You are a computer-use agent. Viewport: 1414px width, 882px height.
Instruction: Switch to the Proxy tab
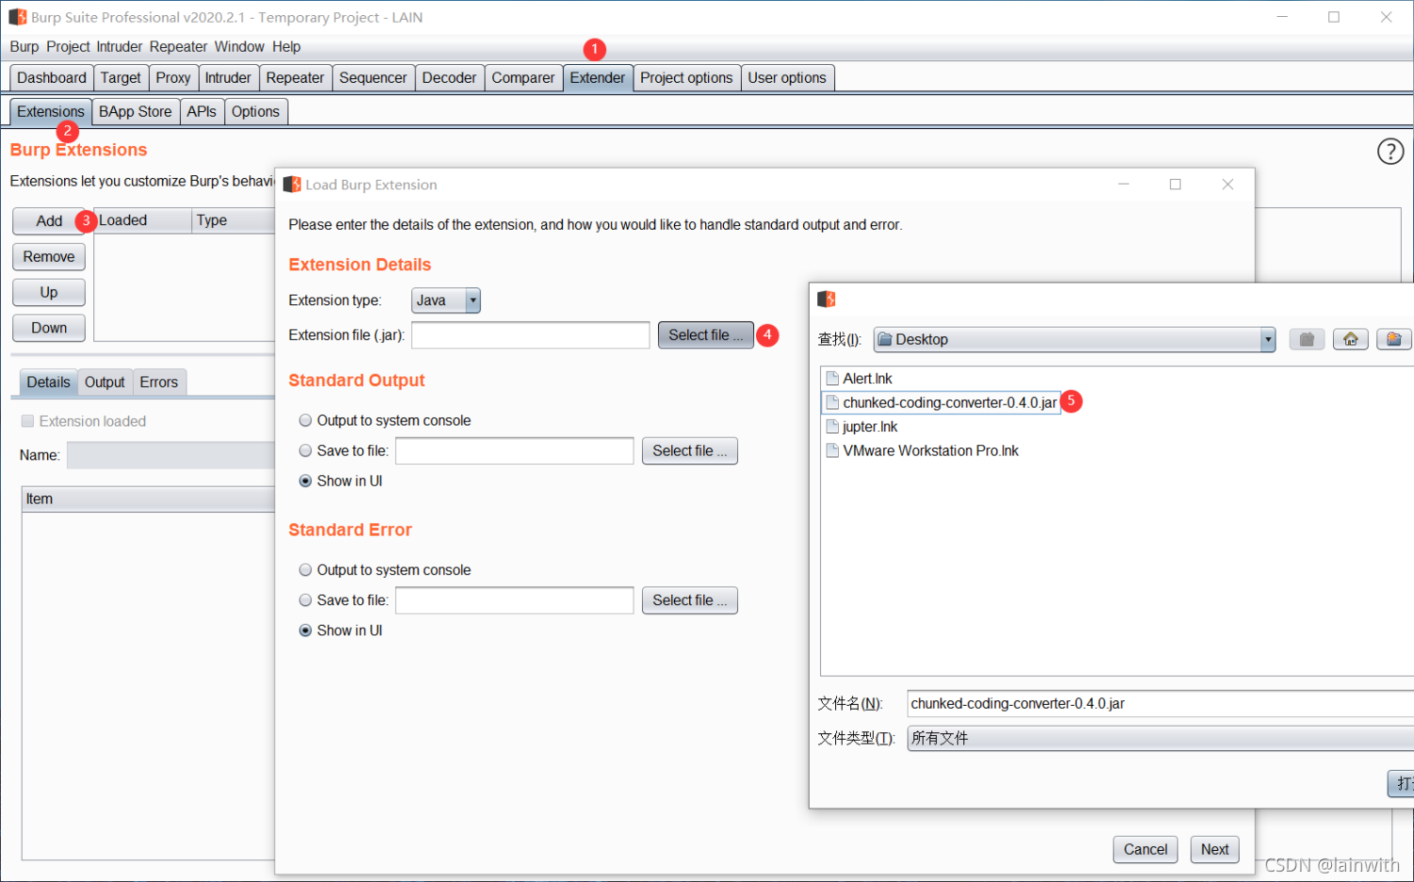tap(173, 78)
